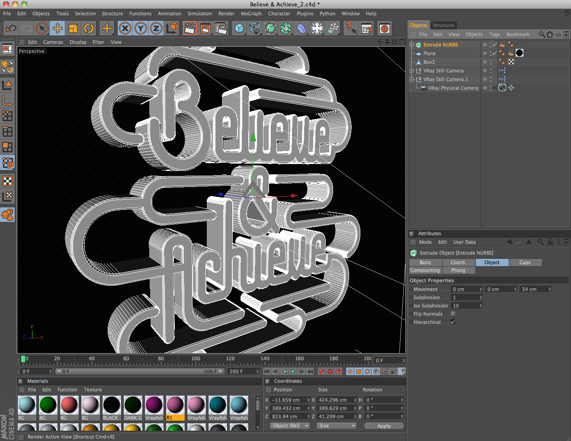Image resolution: width=571 pixels, height=441 pixels.
Task: Select the Move tool in toolbar
Action: pyautogui.click(x=58, y=29)
